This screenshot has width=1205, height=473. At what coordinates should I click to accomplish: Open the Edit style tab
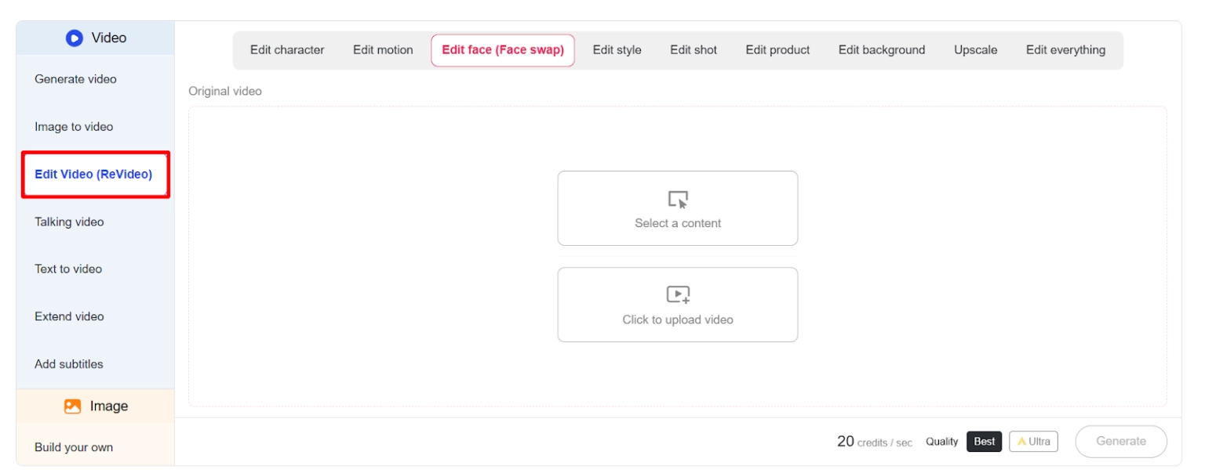tap(617, 50)
